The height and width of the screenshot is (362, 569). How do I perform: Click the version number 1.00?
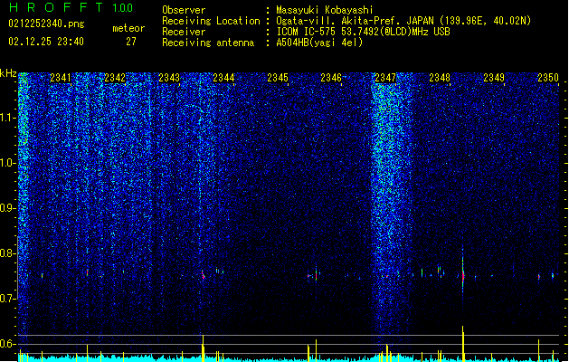point(122,7)
